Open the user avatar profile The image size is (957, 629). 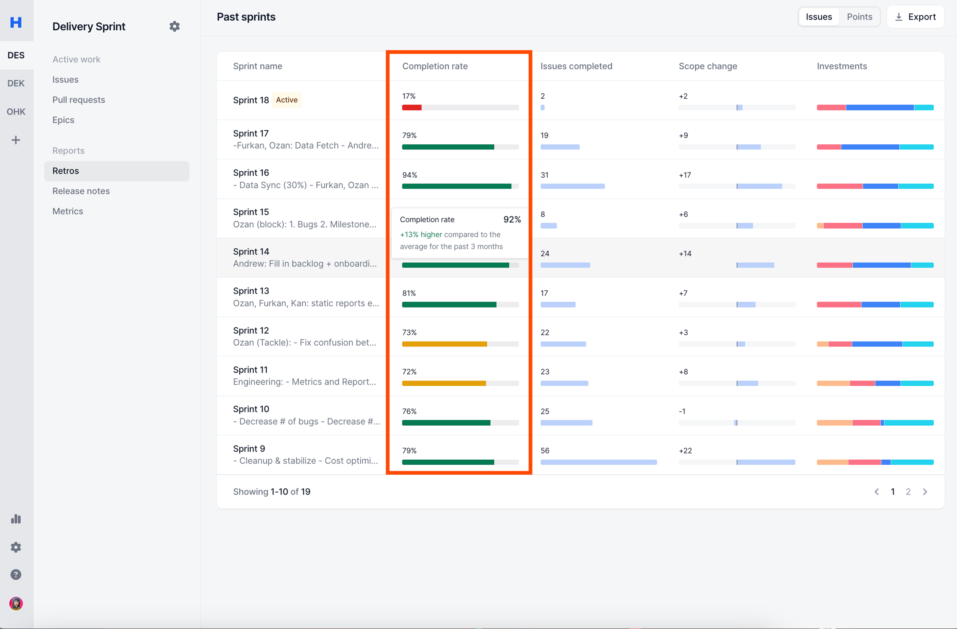point(16,603)
